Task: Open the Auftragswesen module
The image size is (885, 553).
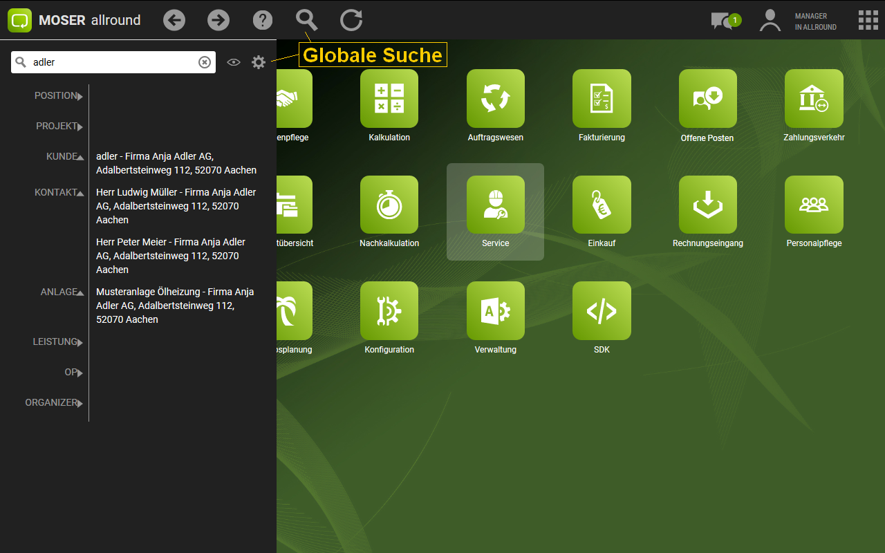Action: 496,99
